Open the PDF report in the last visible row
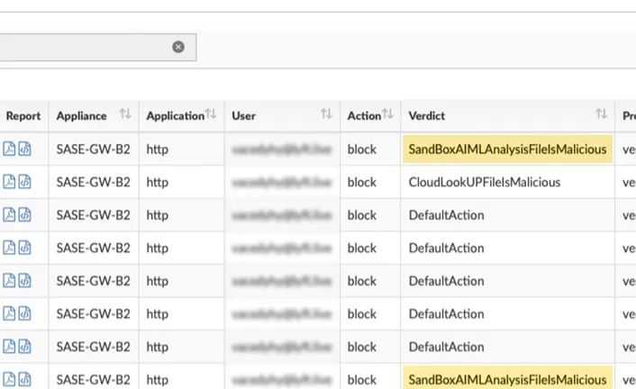Screen dimensions: 636x389 pos(9,379)
